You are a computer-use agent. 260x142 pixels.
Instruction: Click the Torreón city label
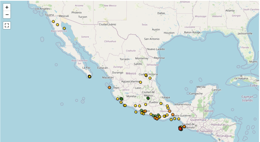tap(124, 59)
